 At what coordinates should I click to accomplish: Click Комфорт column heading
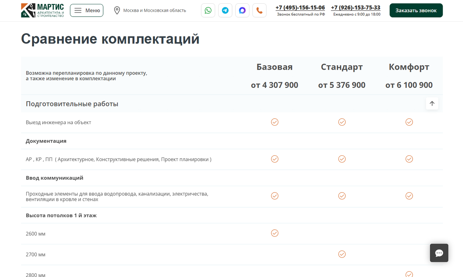pos(409,67)
